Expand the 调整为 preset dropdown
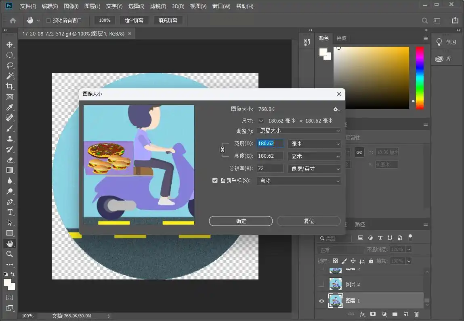Viewport: 464px width, 321px height. coord(298,131)
